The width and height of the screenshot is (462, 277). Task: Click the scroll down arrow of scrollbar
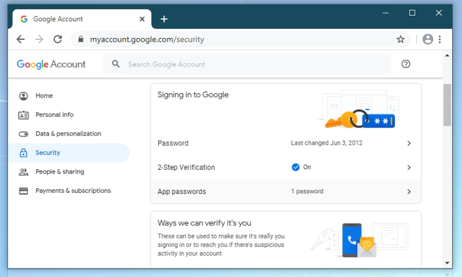pos(447,263)
